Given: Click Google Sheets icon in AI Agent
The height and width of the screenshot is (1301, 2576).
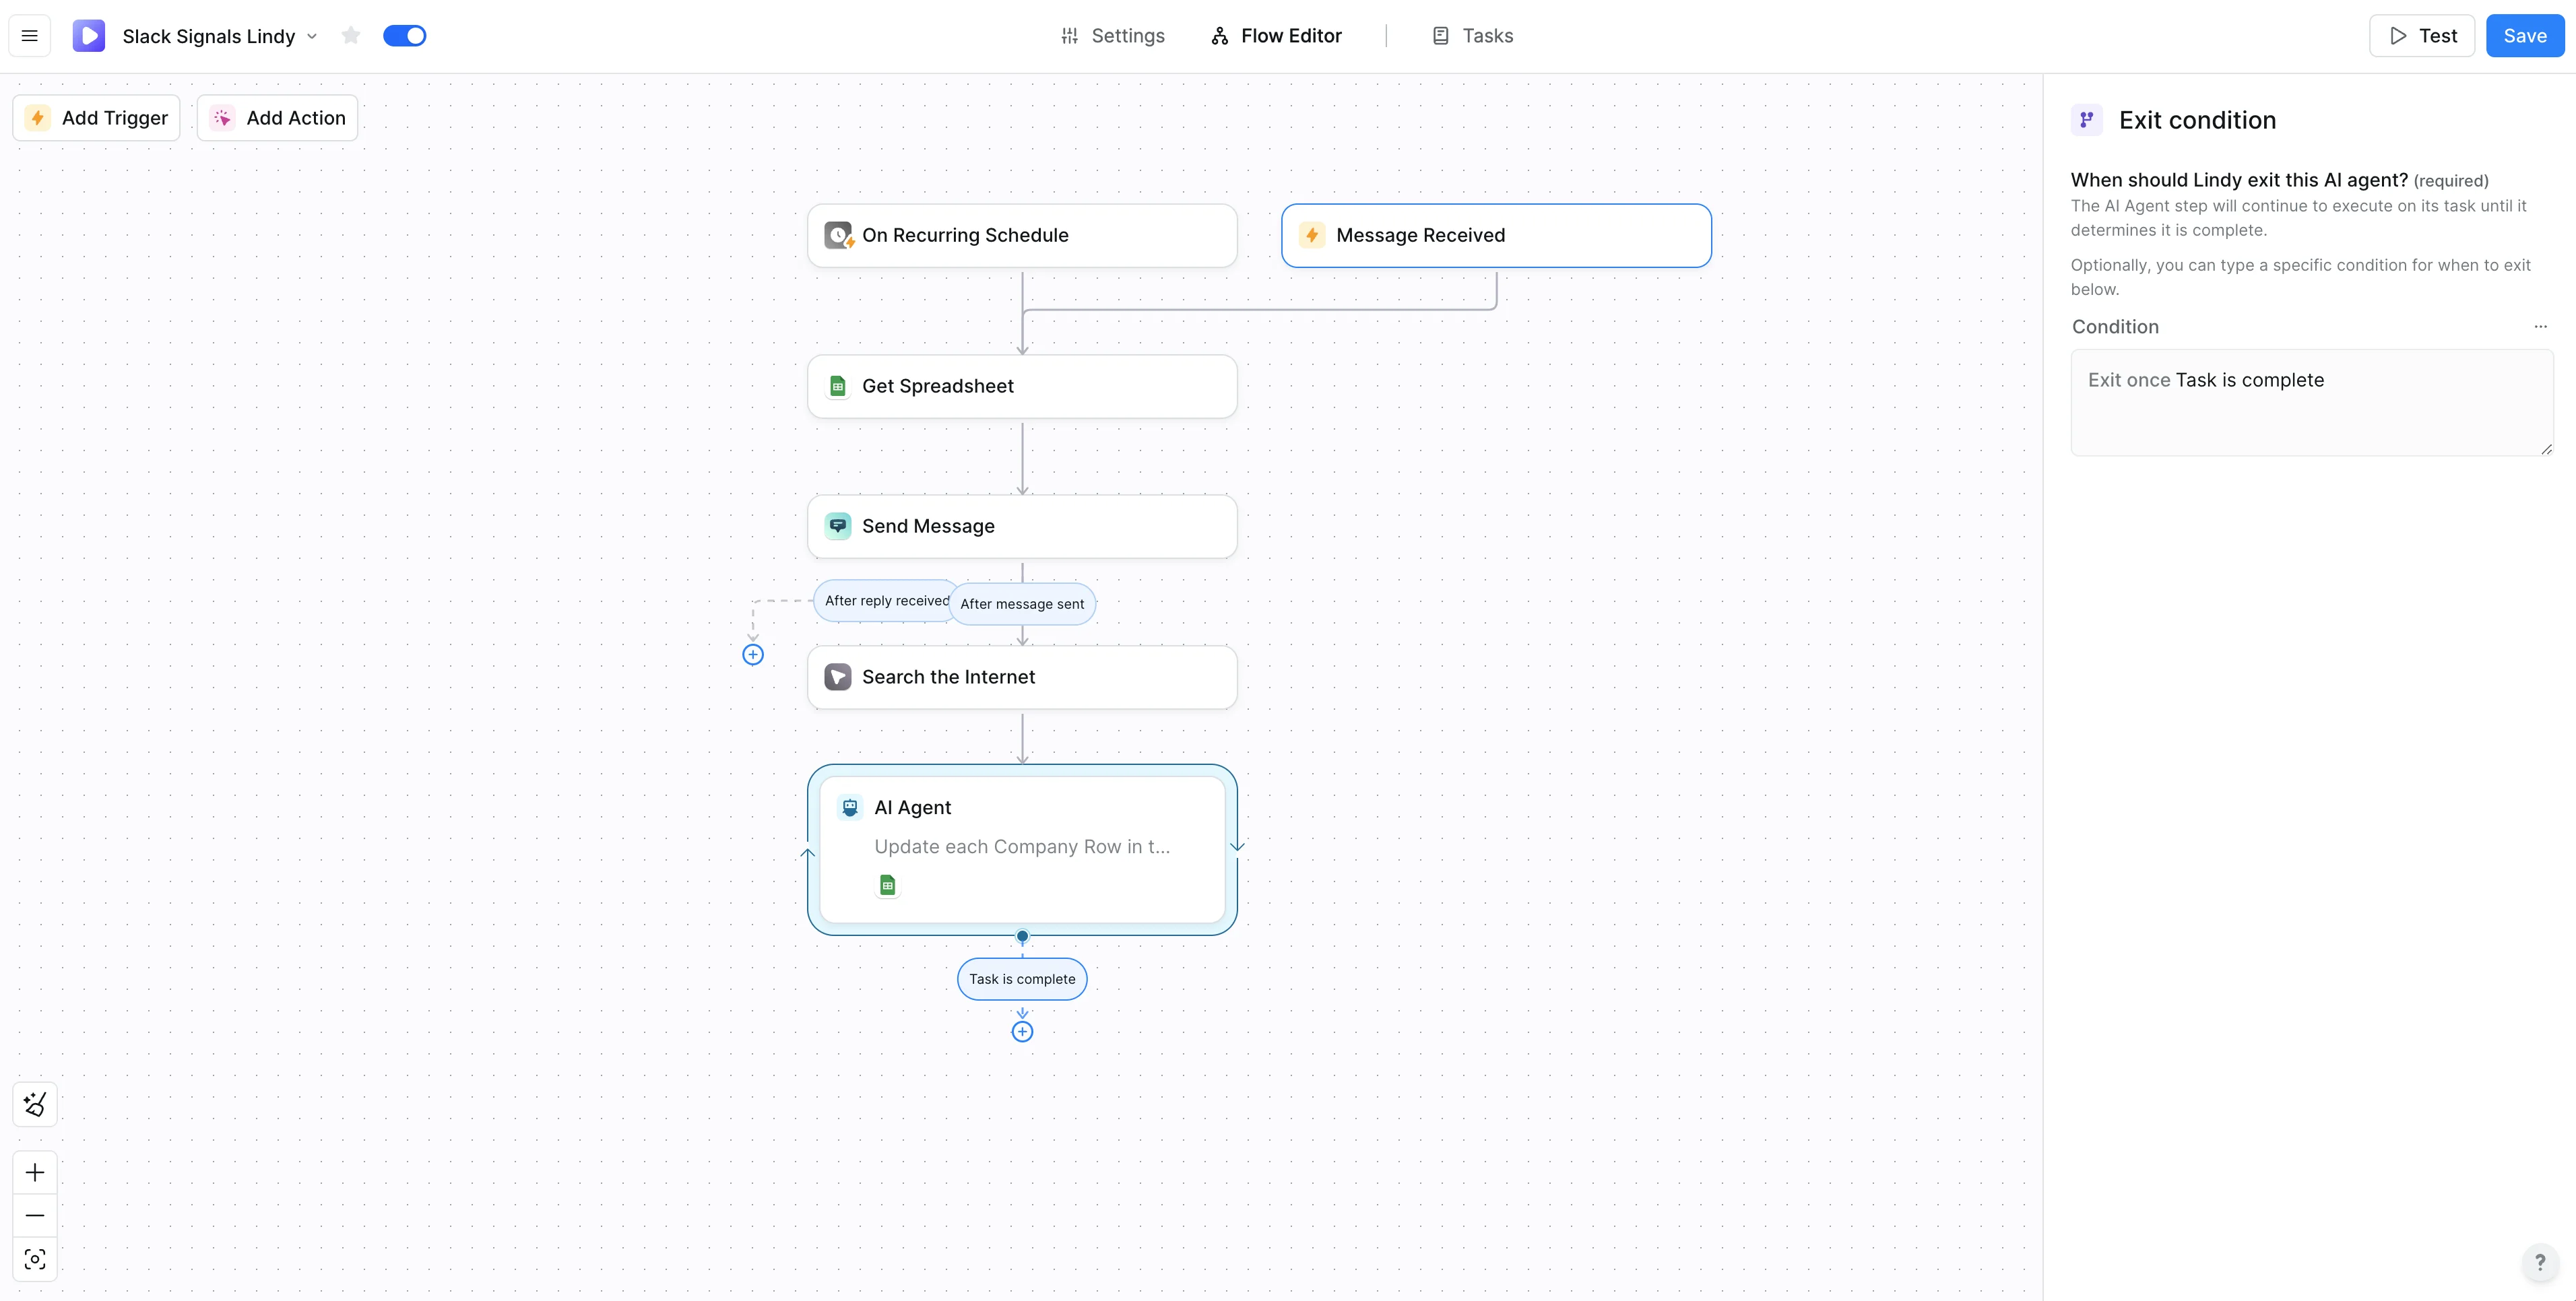Looking at the screenshot, I should (x=887, y=885).
